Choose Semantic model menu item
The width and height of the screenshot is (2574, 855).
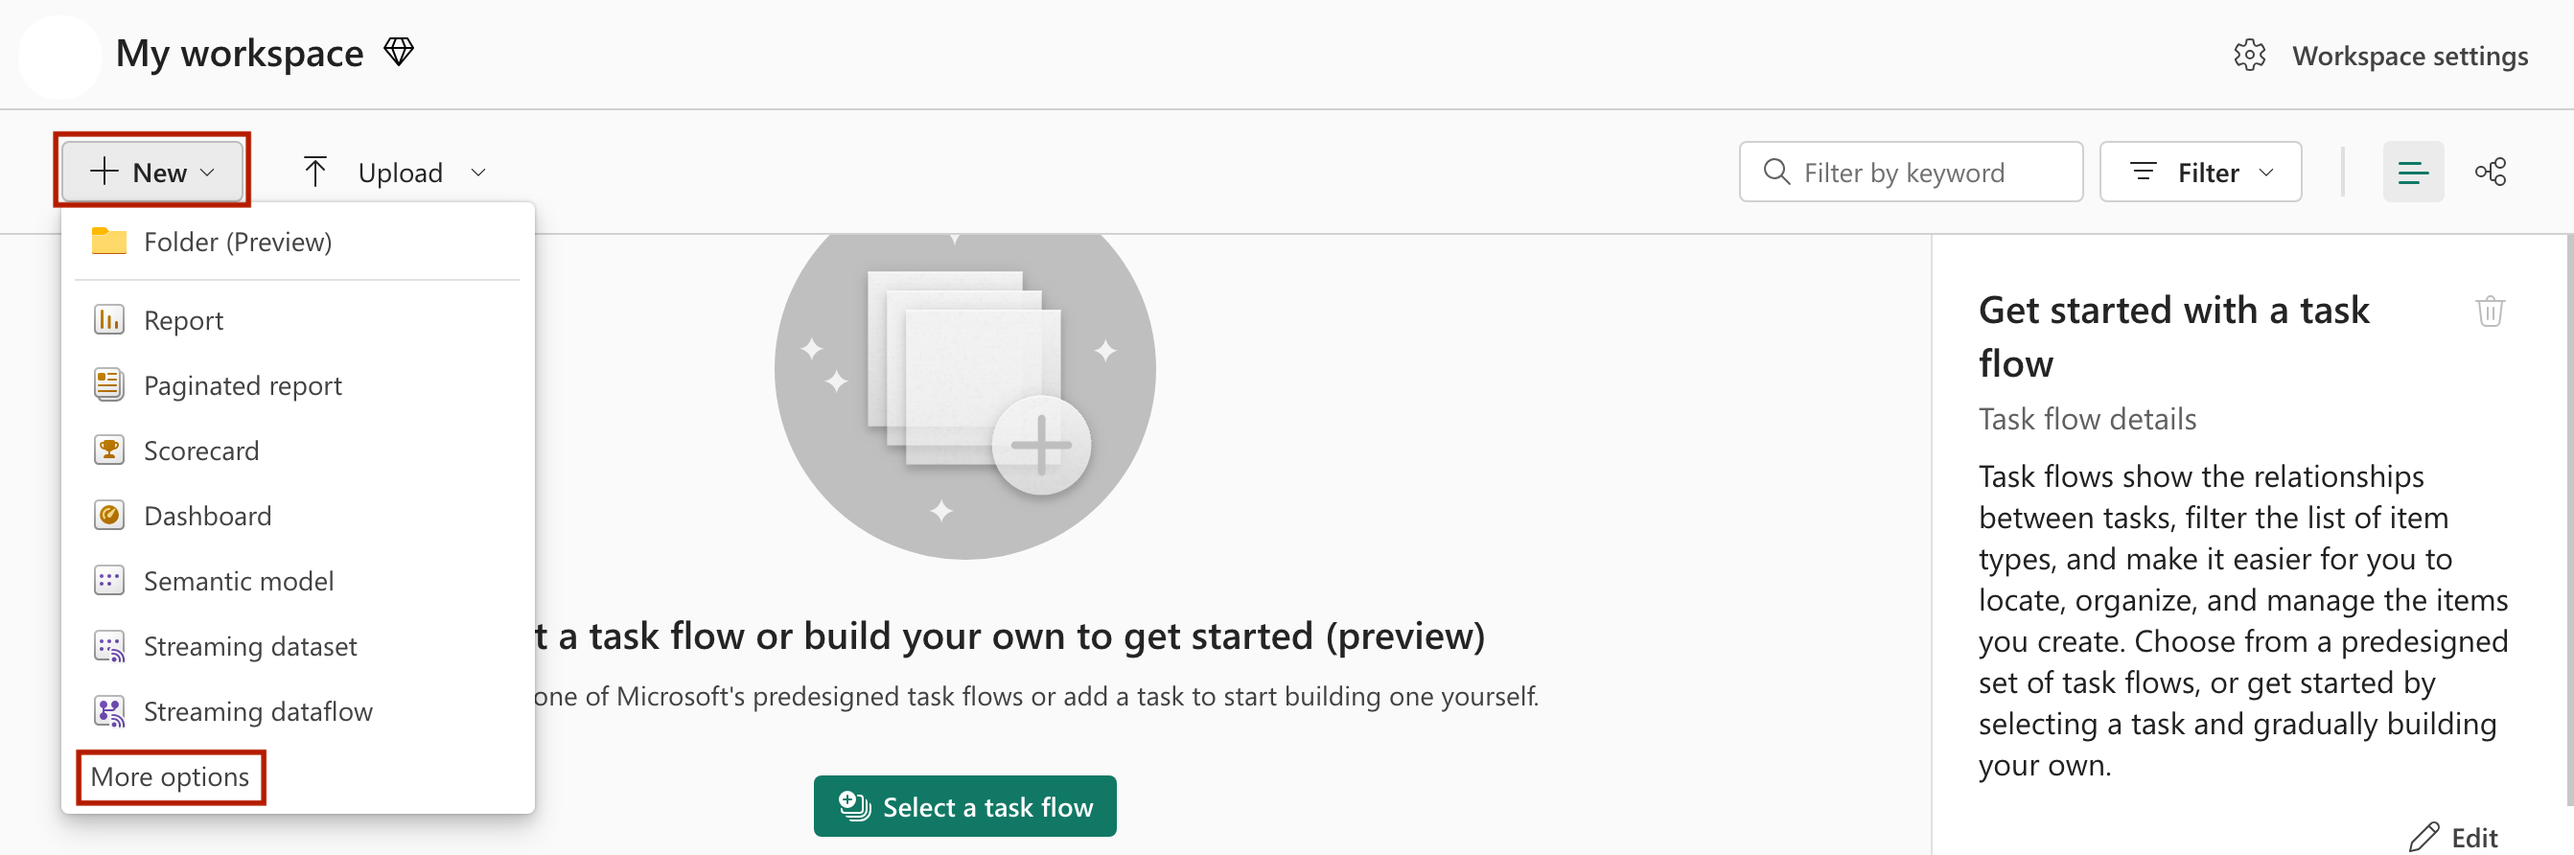297,580
